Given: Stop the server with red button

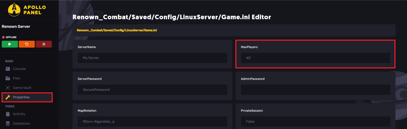Looking at the screenshot, I should (x=44, y=44).
